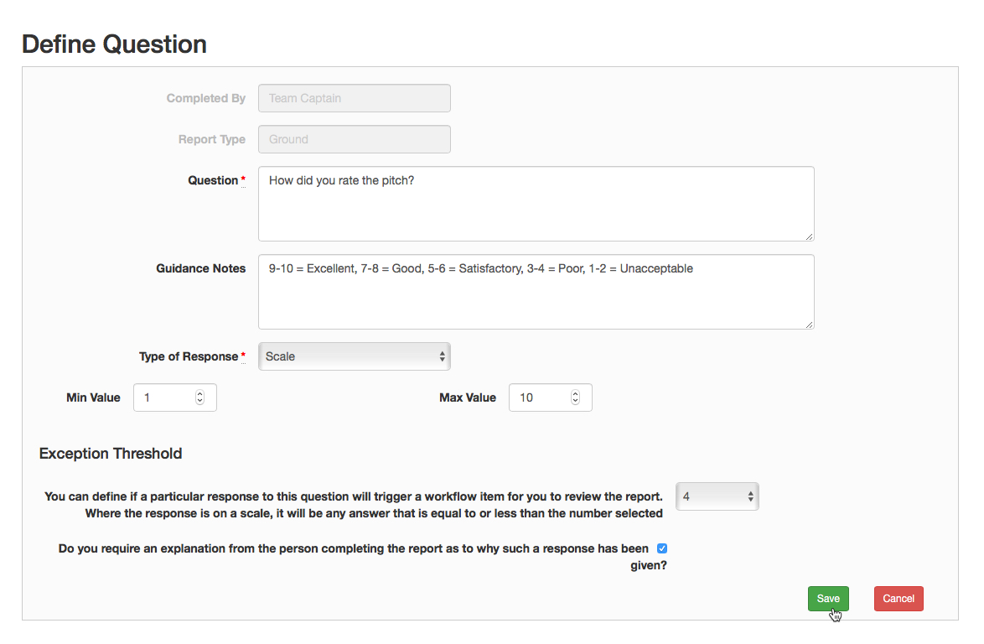This screenshot has width=984, height=644.
Task: Click the Type of Response label
Action: (189, 356)
